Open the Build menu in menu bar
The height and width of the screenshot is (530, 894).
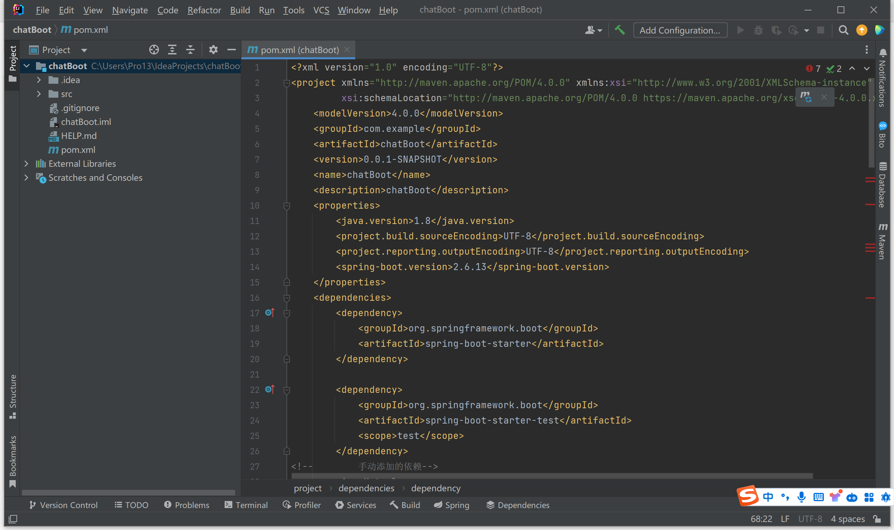click(239, 9)
